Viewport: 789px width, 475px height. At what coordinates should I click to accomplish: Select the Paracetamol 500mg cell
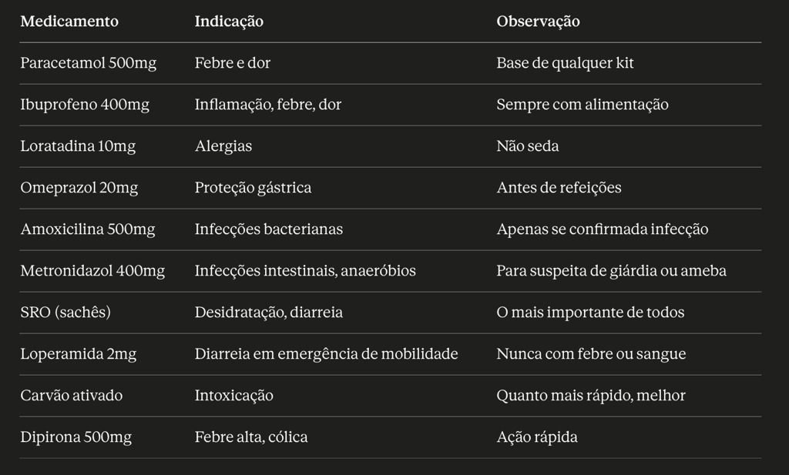88,63
